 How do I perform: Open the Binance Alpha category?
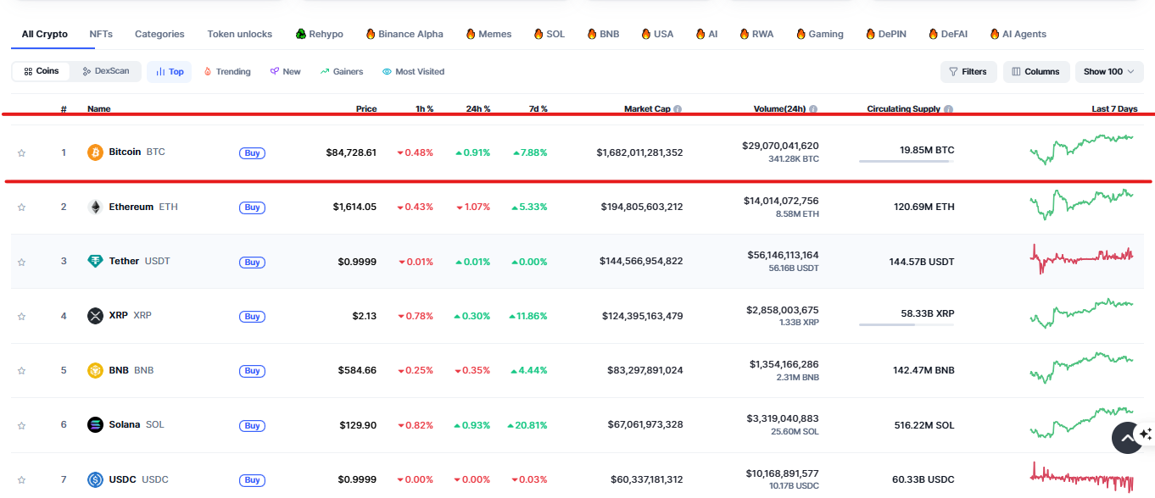click(x=405, y=34)
